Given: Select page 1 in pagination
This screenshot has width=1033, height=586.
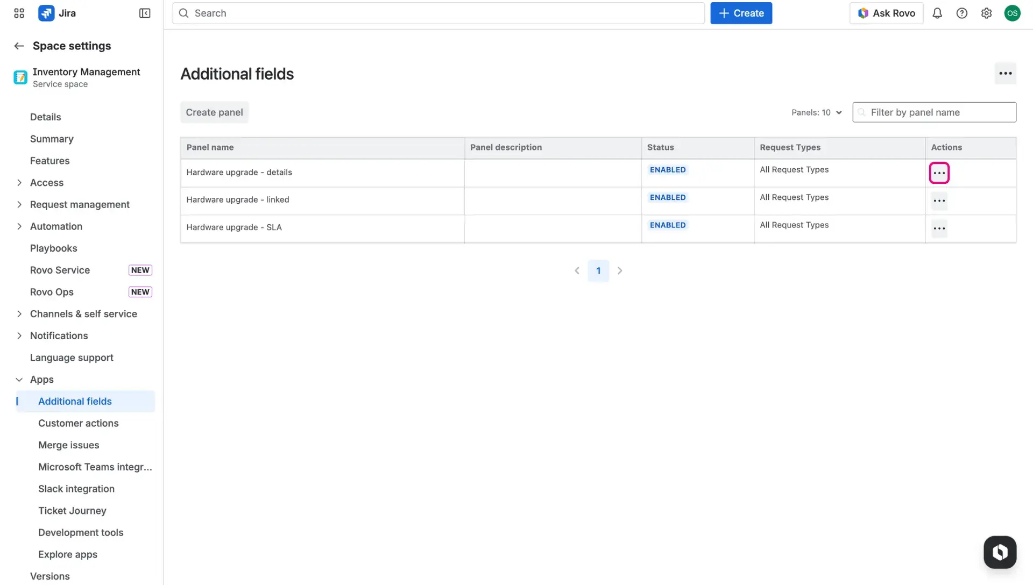Looking at the screenshot, I should tap(598, 270).
